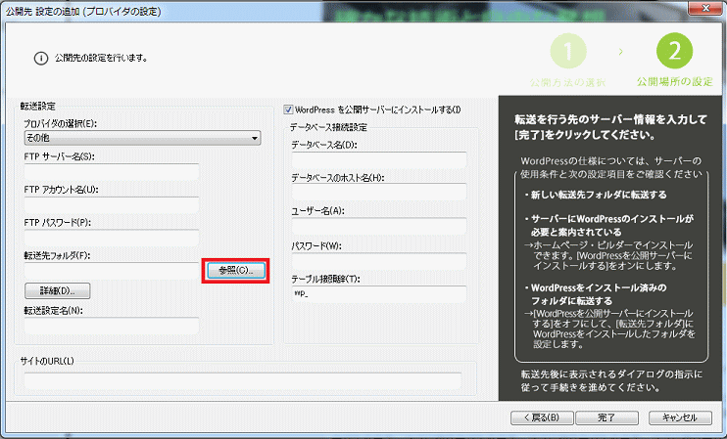Select the FTP パスワード input box

pyautogui.click(x=111, y=238)
